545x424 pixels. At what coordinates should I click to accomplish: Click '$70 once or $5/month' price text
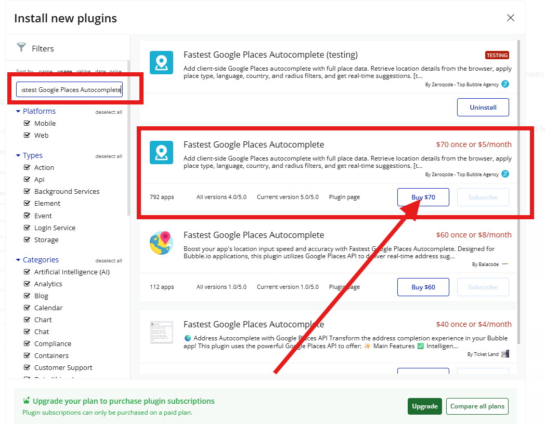[474, 144]
